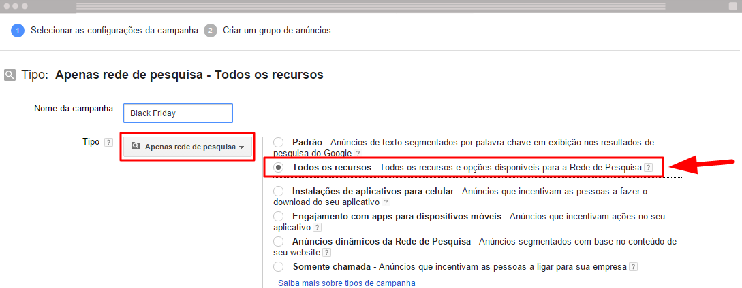Click the Nome da campanha input field
This screenshot has width=742, height=288.
(178, 113)
